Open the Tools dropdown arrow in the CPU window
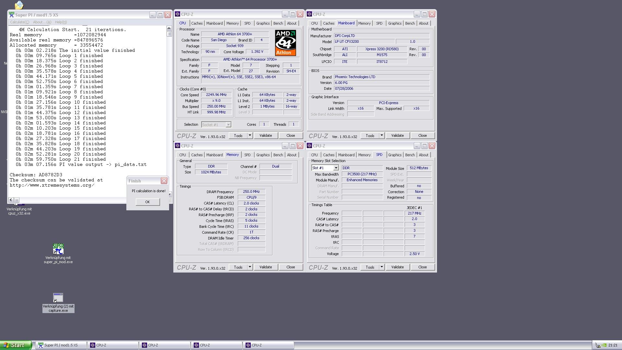This screenshot has width=622, height=350. pyautogui.click(x=250, y=135)
